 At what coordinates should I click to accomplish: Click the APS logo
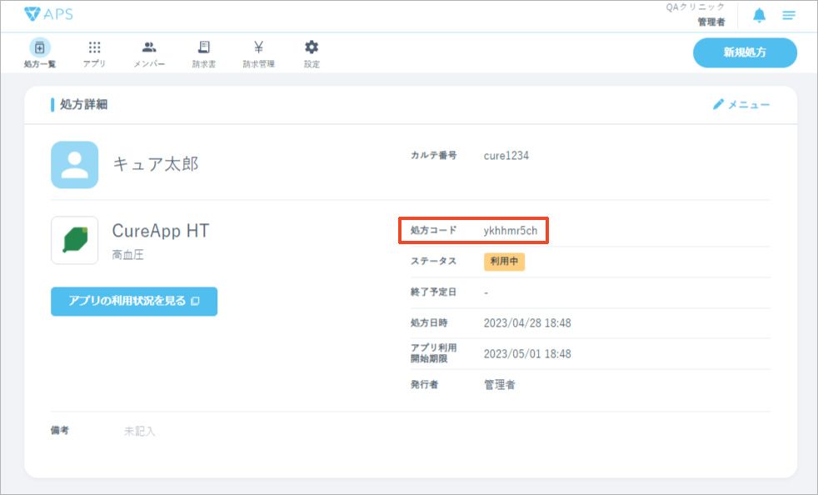pyautogui.click(x=48, y=14)
